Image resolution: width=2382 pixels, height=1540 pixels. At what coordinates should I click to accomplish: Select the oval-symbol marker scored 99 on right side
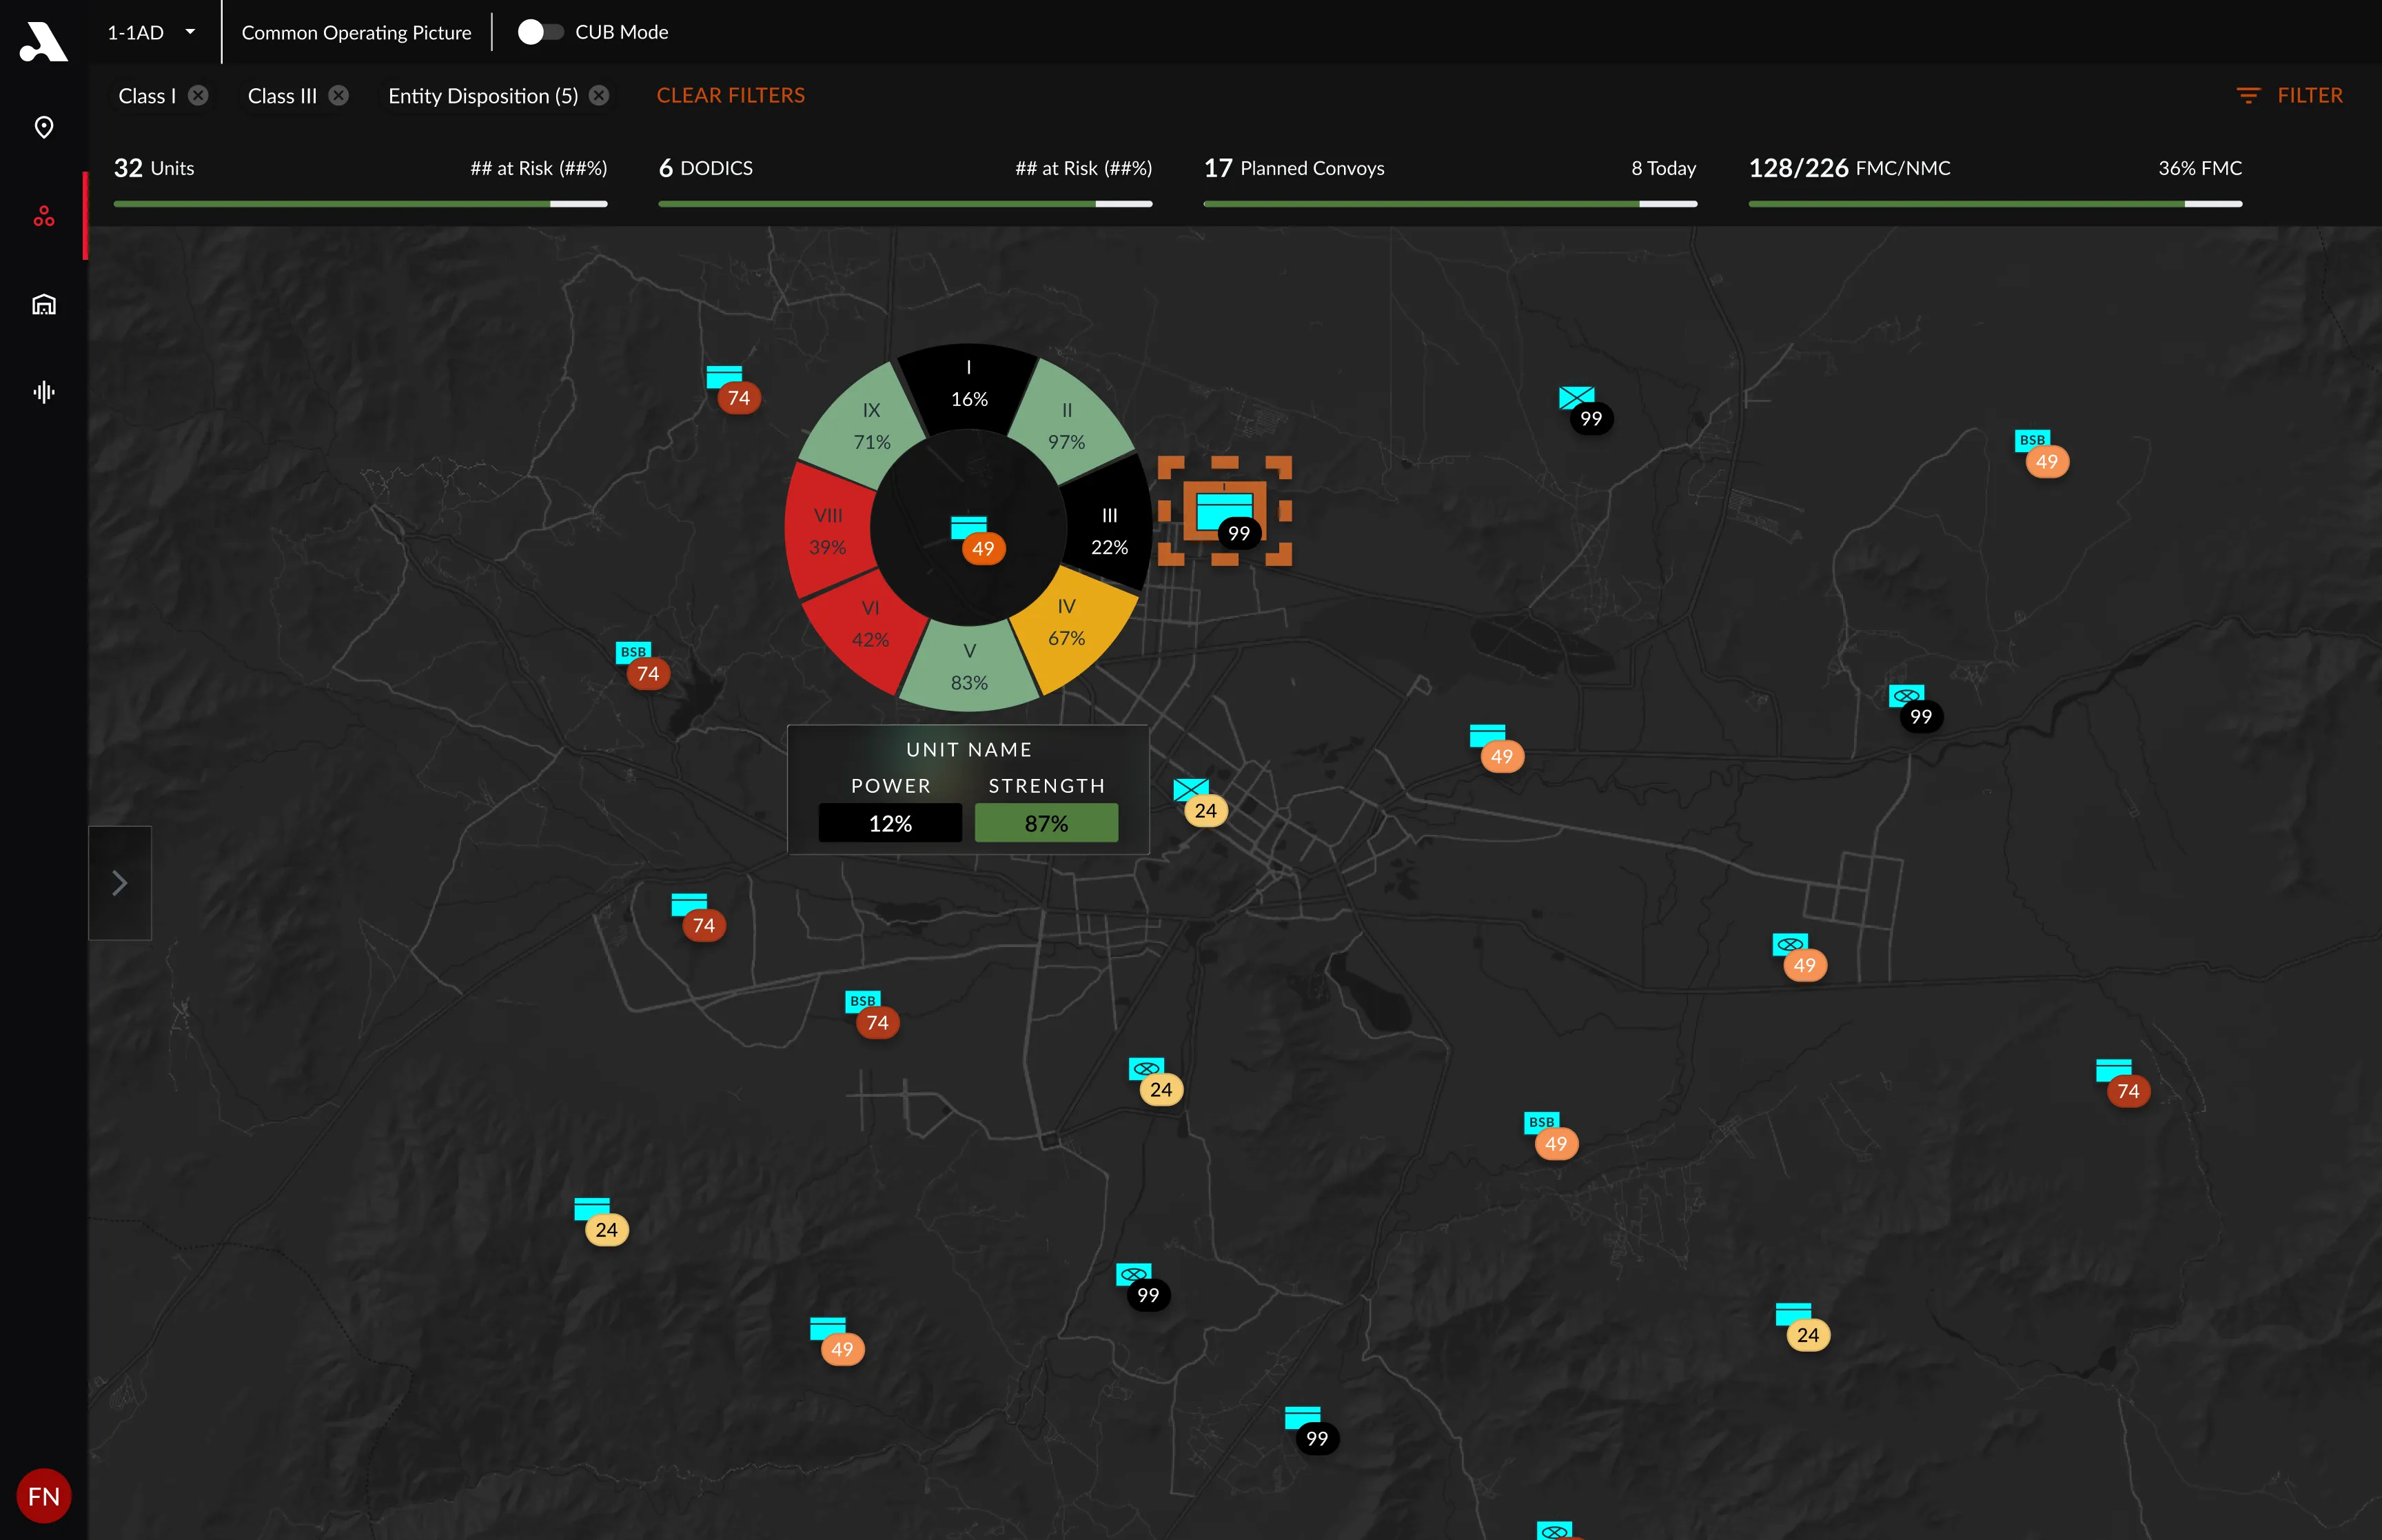coord(1915,709)
